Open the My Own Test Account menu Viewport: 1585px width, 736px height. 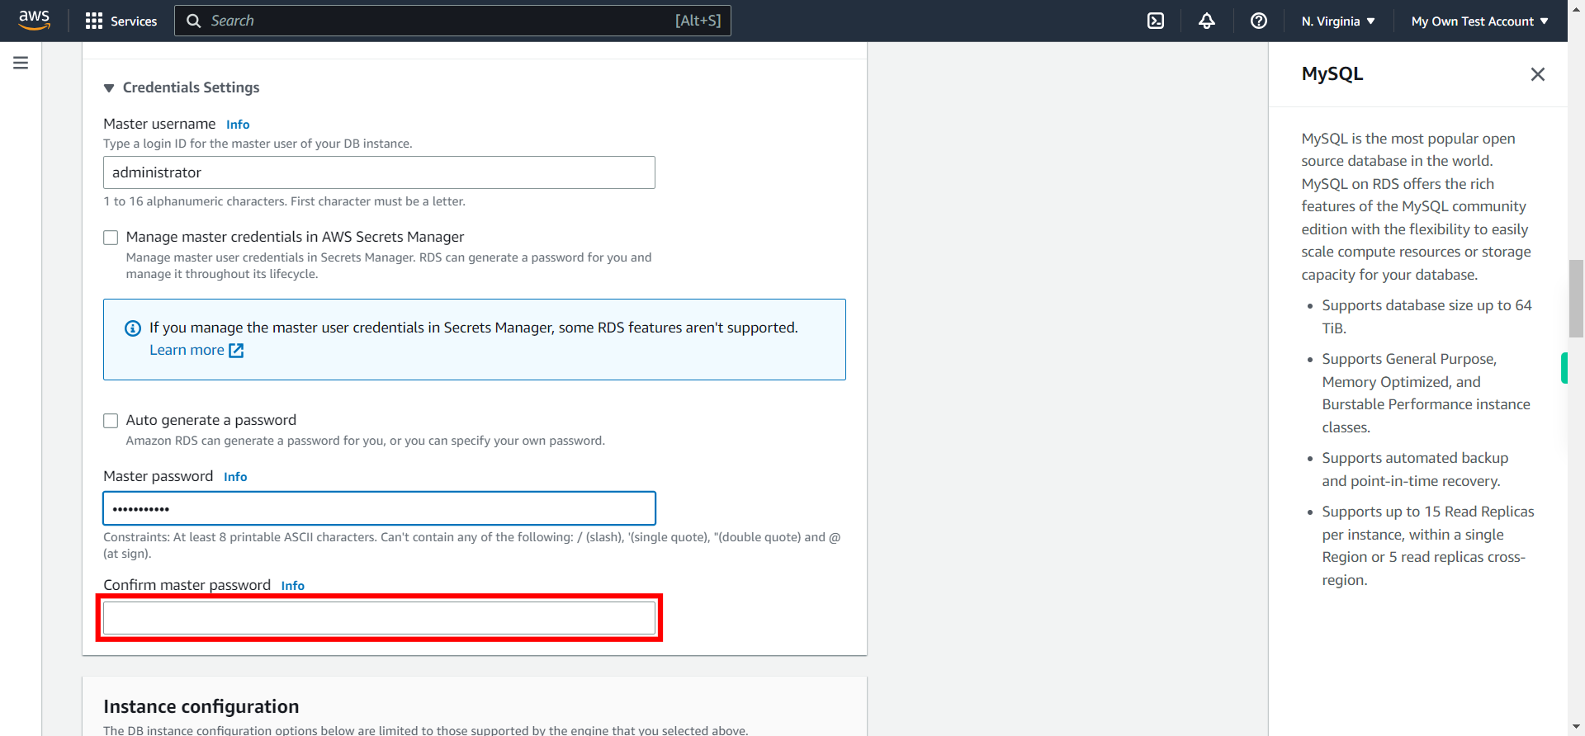click(1479, 21)
